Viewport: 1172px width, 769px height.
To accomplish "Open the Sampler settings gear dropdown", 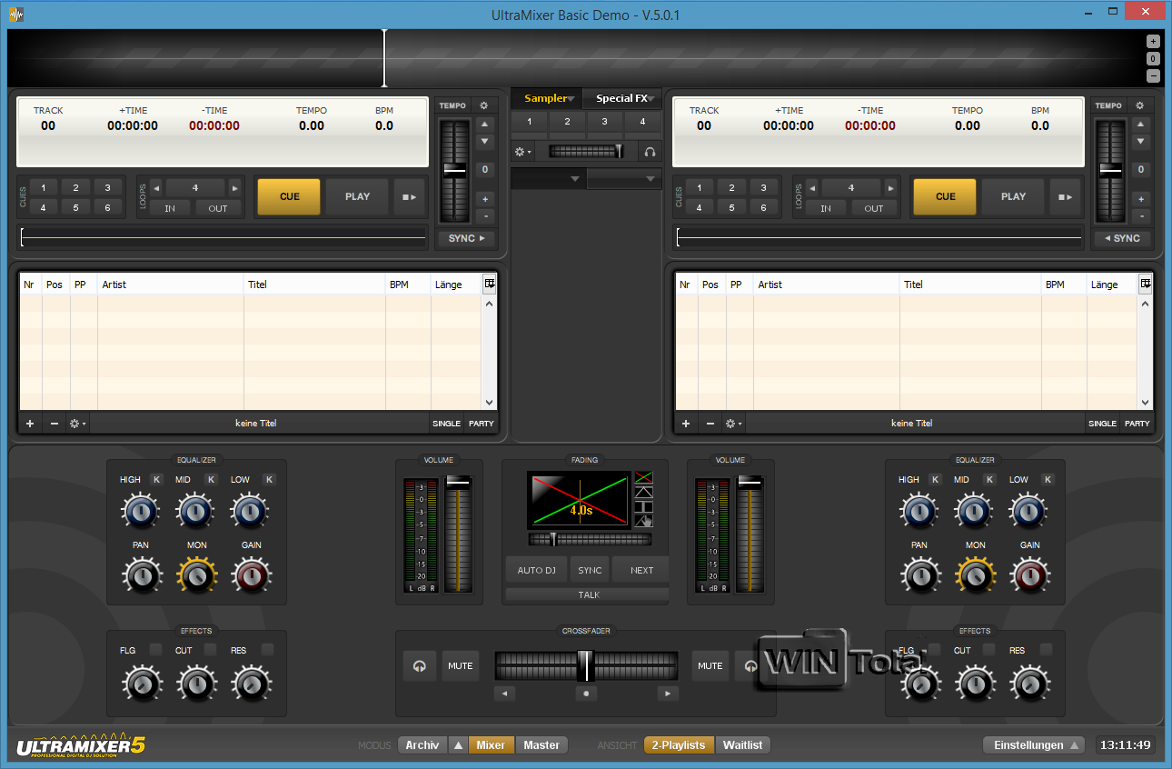I will pos(523,152).
